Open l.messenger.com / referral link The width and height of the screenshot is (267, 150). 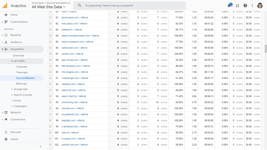pyautogui.click(x=75, y=78)
